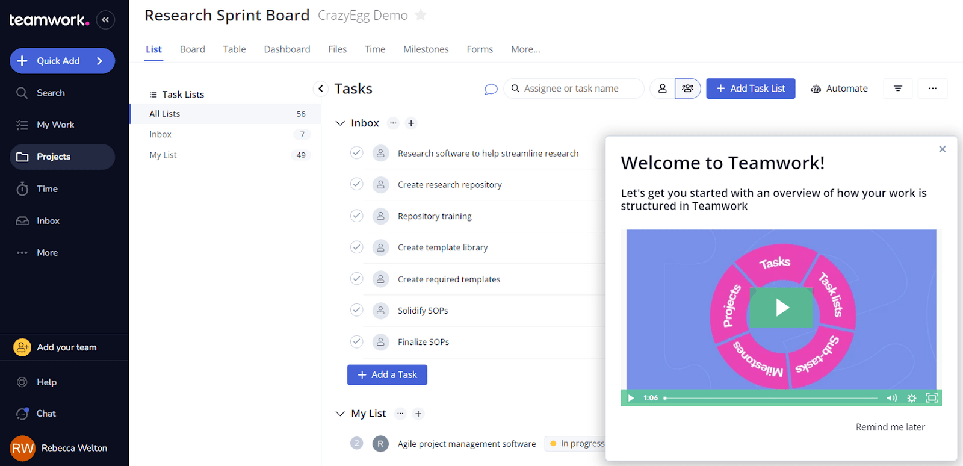Image resolution: width=963 pixels, height=466 pixels.
Task: Mark Solidify SOPs task as complete
Action: tap(357, 310)
